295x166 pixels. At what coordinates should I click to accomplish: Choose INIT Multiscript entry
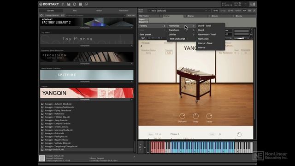pyautogui.click(x=181, y=39)
